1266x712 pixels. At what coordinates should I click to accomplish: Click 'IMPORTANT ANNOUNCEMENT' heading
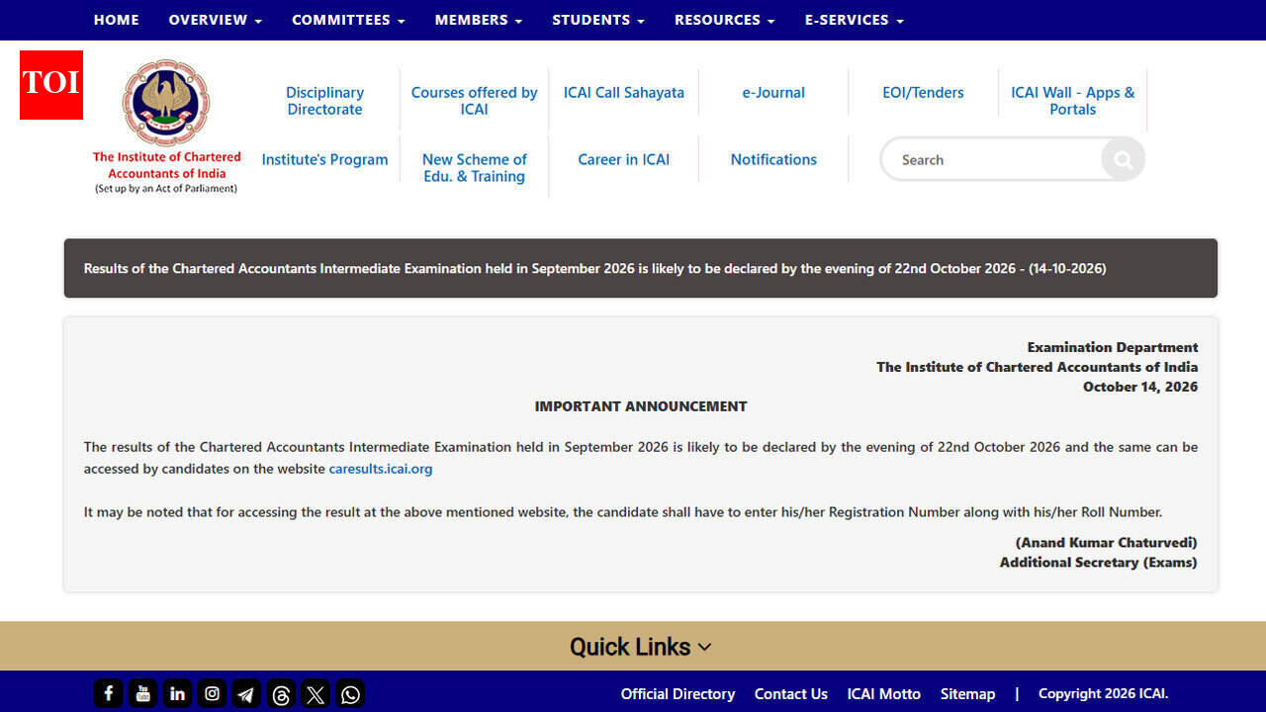(x=641, y=406)
